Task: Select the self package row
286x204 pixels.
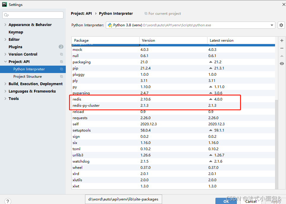Action: 173,124
